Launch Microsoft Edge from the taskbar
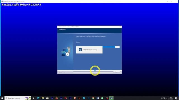Viewport: 179px width, 100px height. click(x=38, y=98)
